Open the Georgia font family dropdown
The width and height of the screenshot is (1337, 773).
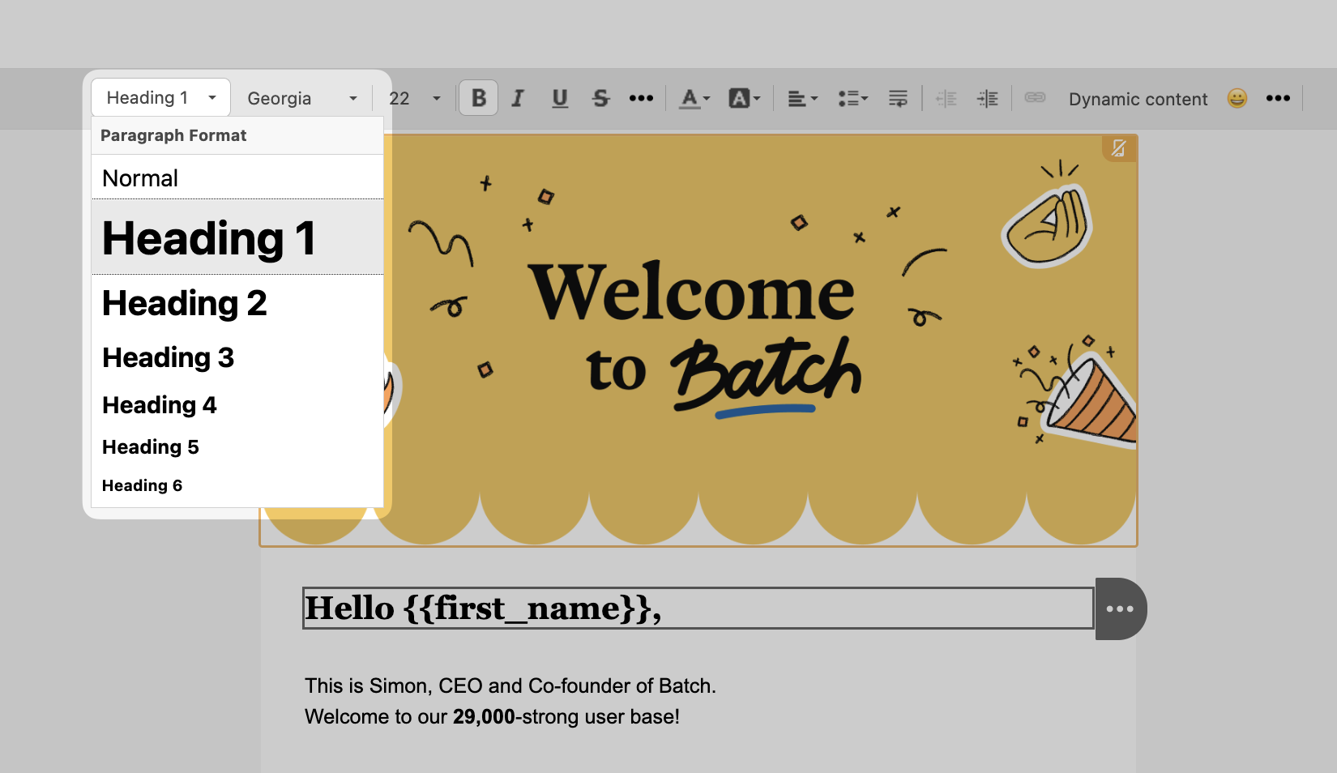301,98
